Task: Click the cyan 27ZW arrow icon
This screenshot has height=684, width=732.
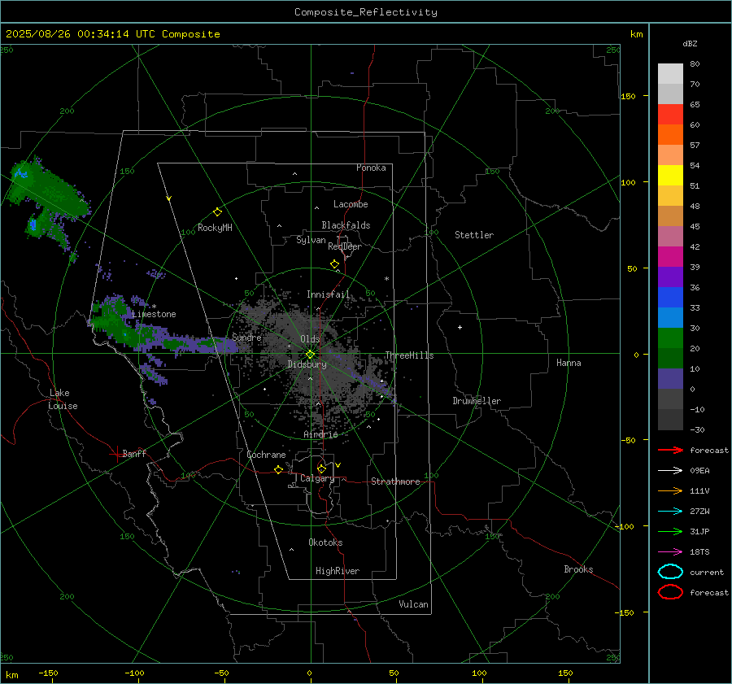Action: coord(670,512)
